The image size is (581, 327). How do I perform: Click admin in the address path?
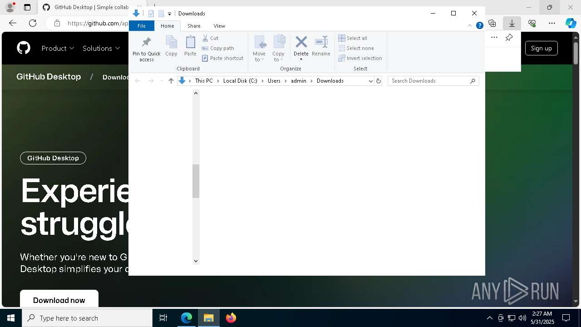(299, 81)
